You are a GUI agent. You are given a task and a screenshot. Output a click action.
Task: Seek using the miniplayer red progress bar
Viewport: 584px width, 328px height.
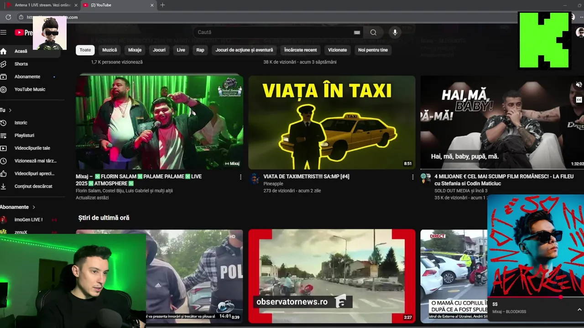point(536,297)
